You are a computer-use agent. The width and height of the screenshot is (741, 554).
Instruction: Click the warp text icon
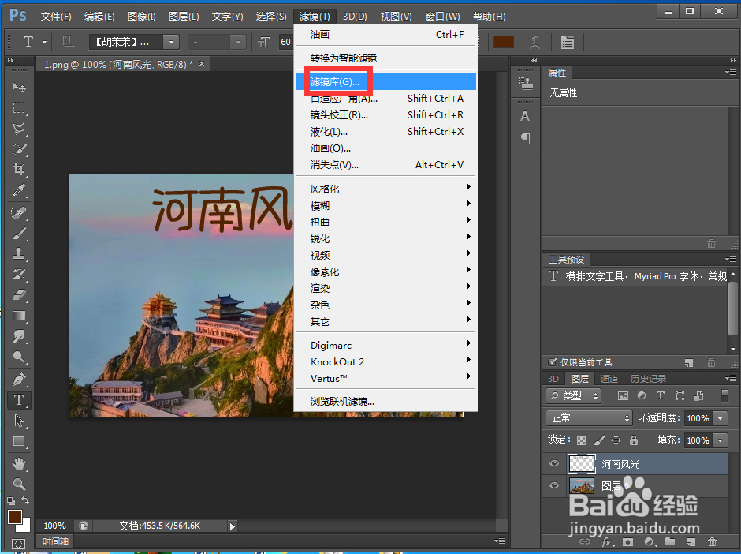coord(535,43)
